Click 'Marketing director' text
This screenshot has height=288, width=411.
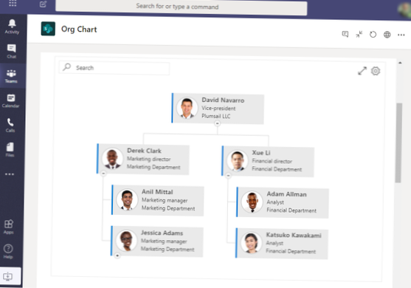point(148,159)
